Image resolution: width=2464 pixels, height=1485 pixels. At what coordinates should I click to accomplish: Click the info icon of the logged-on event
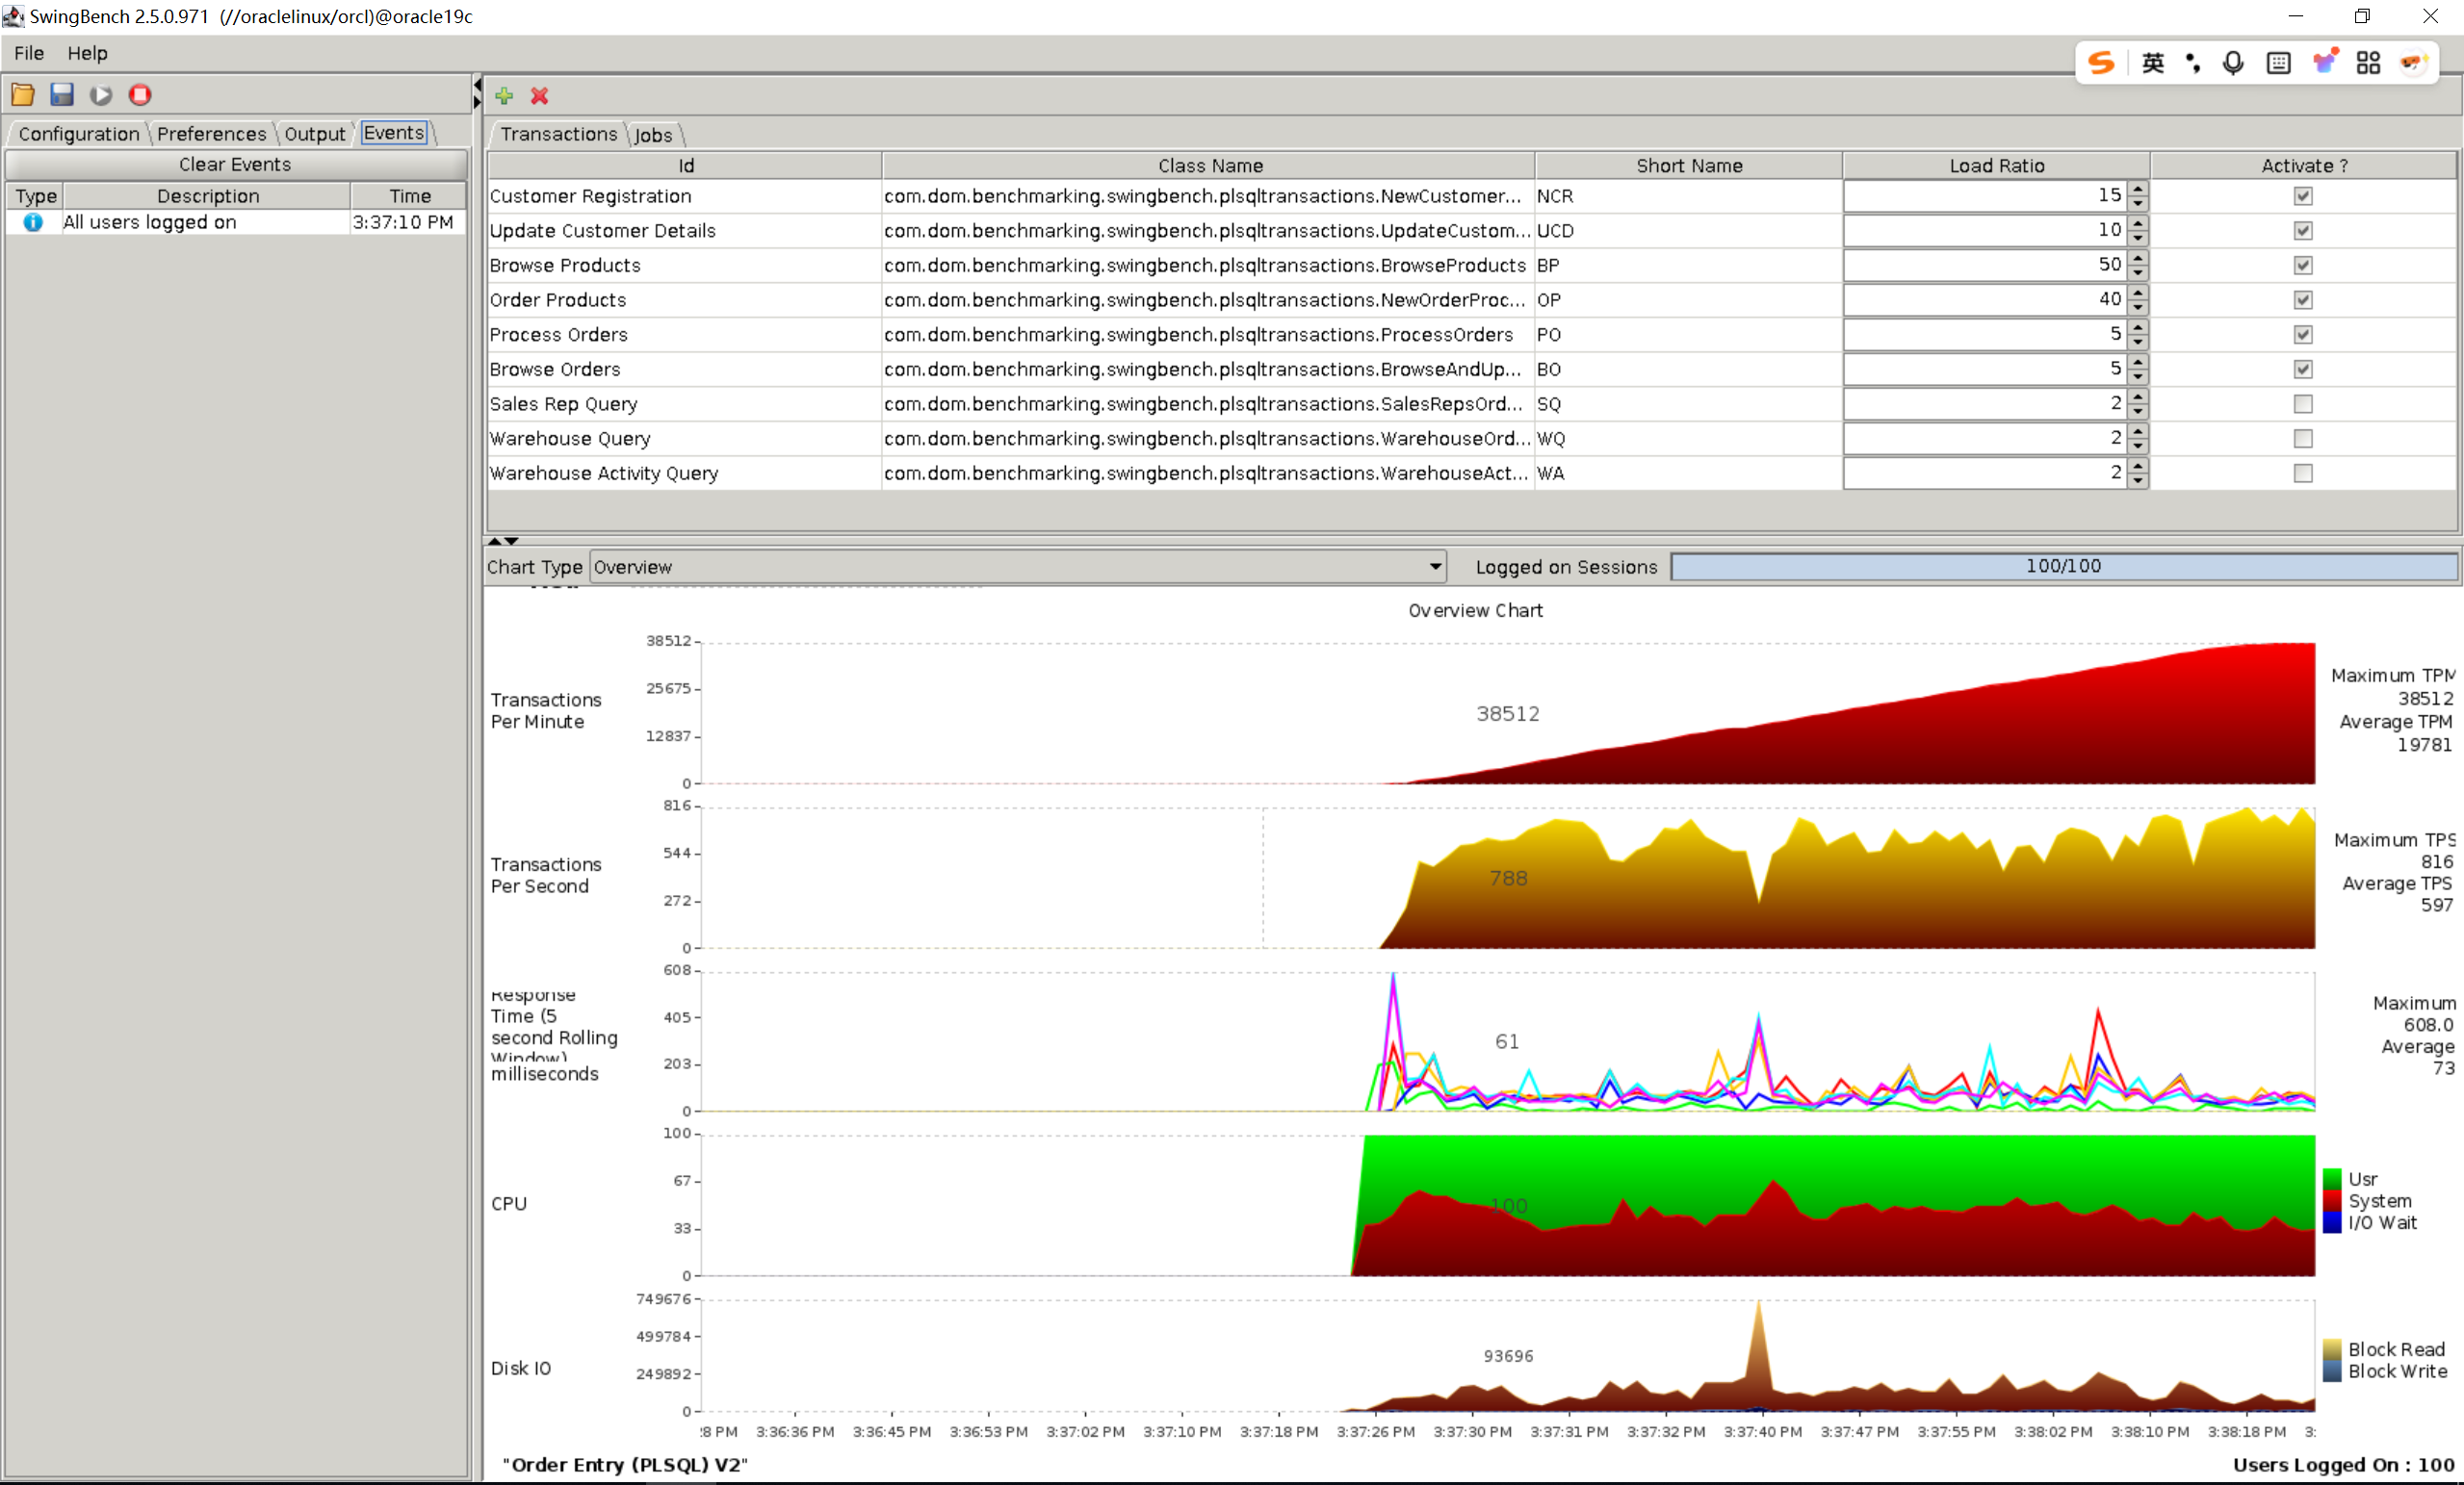(33, 222)
